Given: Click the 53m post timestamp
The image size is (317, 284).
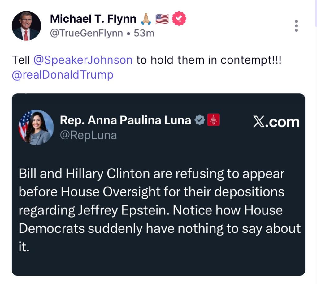Looking at the screenshot, I should [144, 33].
